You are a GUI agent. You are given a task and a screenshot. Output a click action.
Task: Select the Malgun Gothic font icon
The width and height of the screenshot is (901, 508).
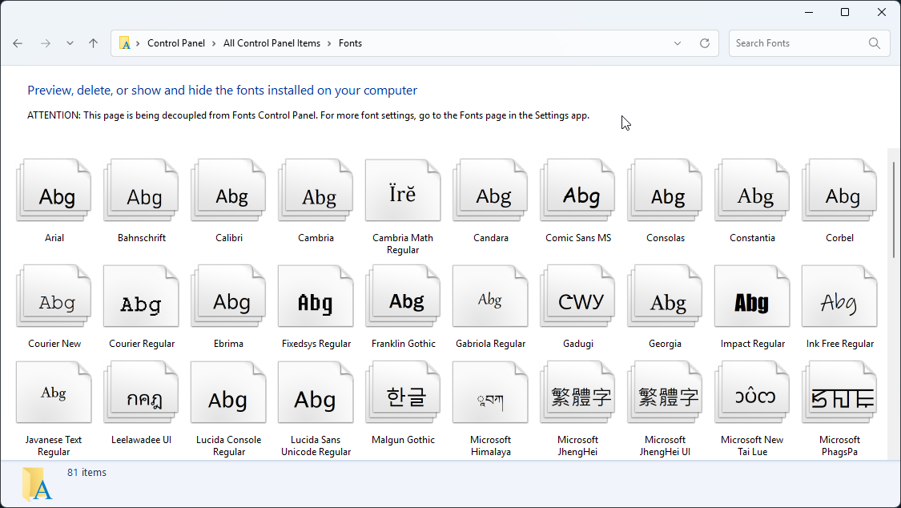tap(403, 393)
